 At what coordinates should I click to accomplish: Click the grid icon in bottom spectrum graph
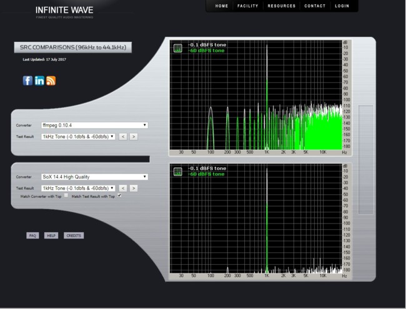178,172
